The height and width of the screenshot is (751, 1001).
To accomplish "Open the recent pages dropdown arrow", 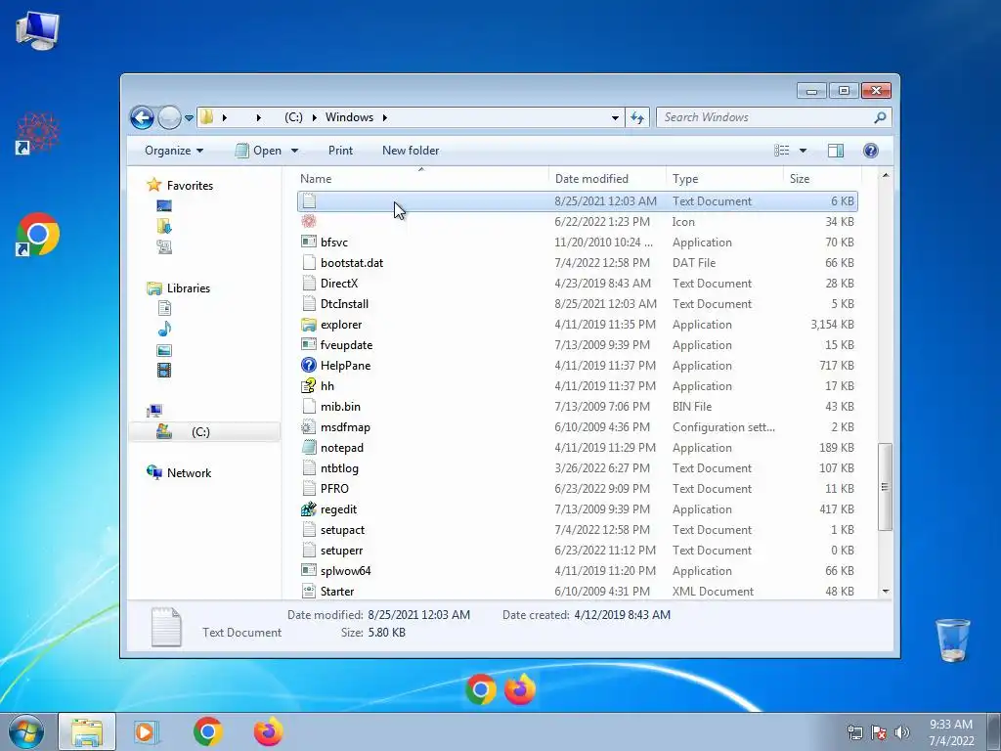I will click(189, 118).
